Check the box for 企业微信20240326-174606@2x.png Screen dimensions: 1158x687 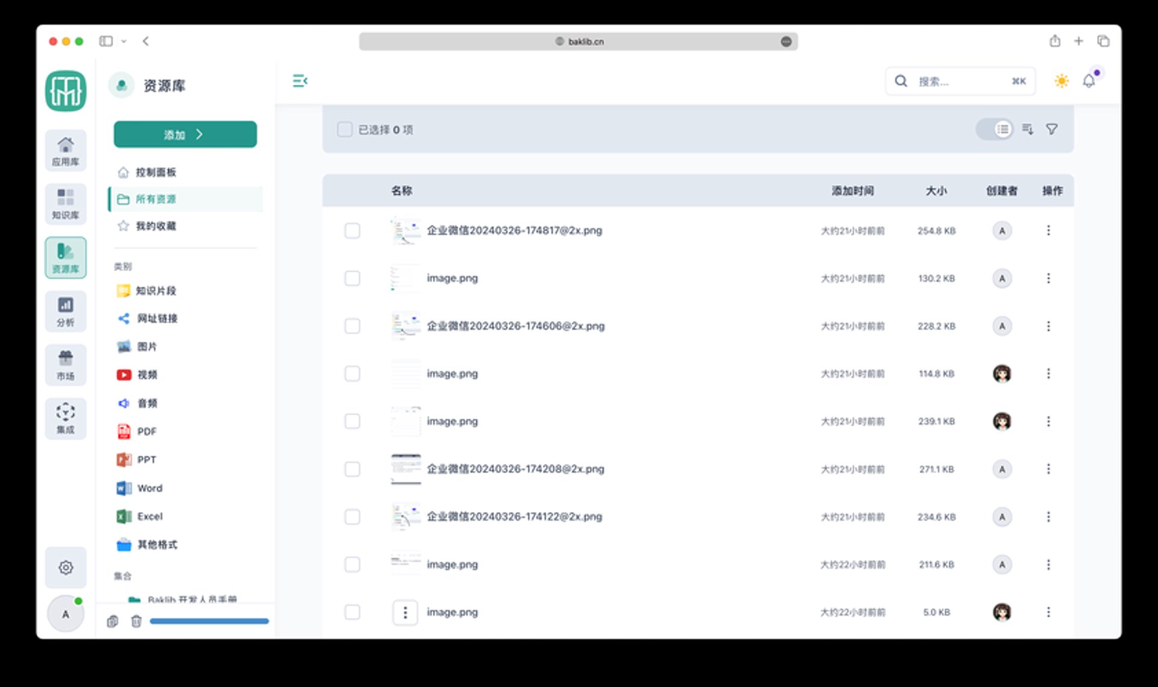[x=352, y=325]
